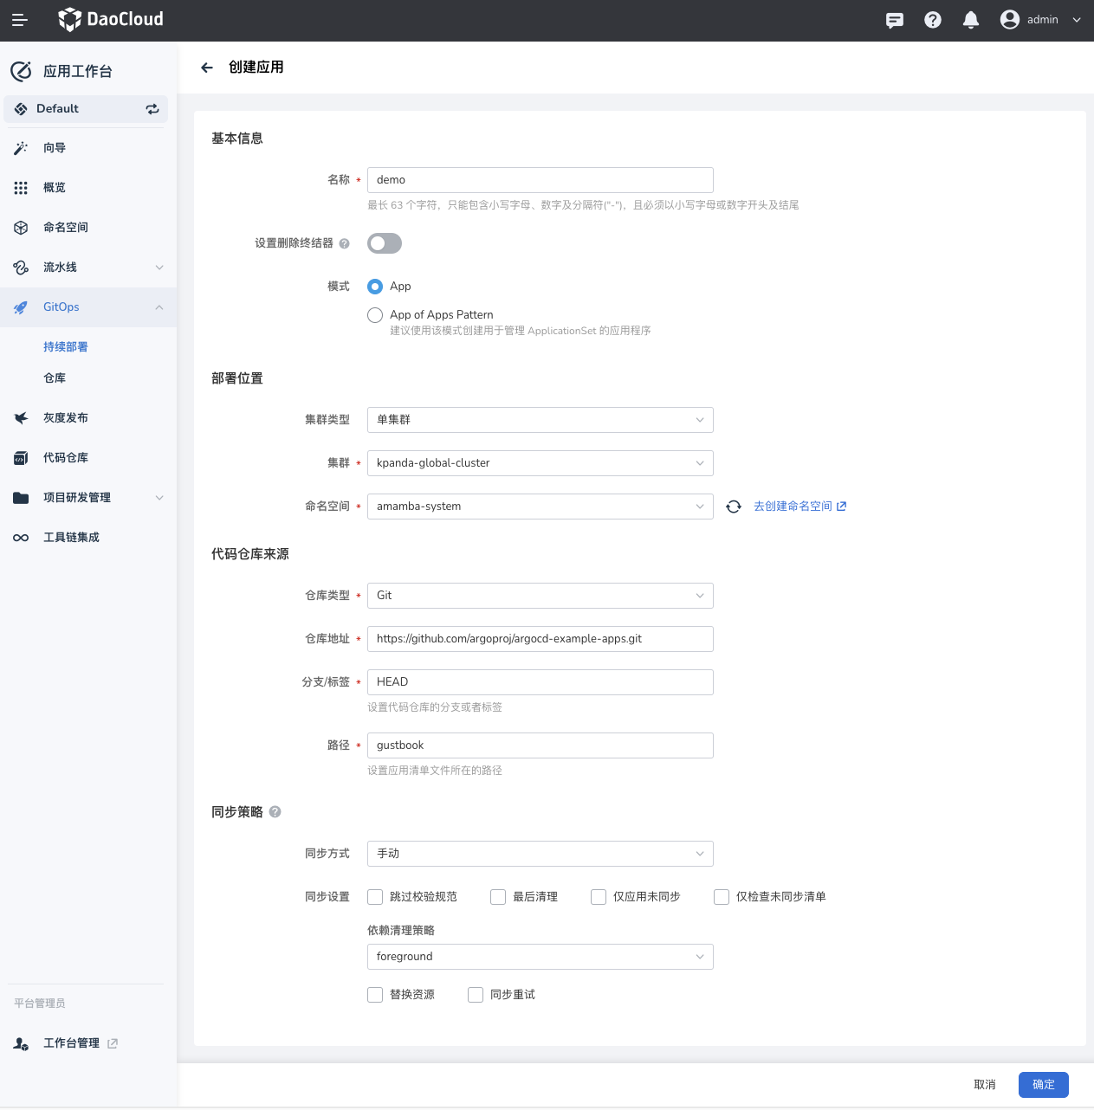Open the 同步方式 dropdown
1094x1110 pixels.
pos(540,854)
